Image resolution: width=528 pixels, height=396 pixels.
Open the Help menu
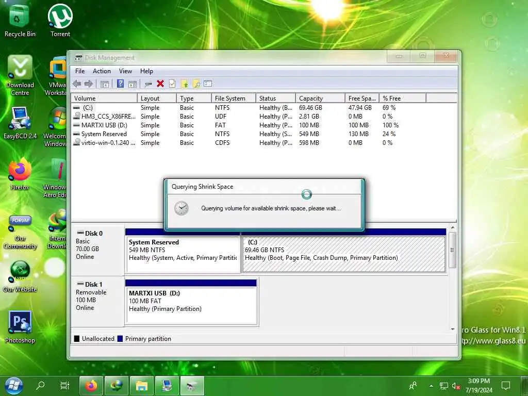(x=146, y=71)
